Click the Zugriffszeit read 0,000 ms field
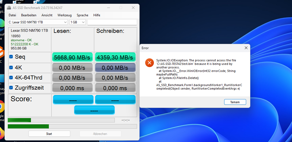Screen dimensions: 292x142 72,88
